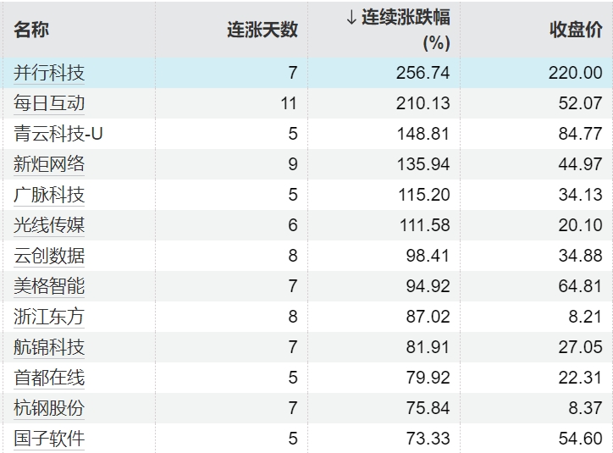This screenshot has width=613, height=453.
Task: Click the descending sort arrow beside 连续涨跌幅
Action: [351, 19]
